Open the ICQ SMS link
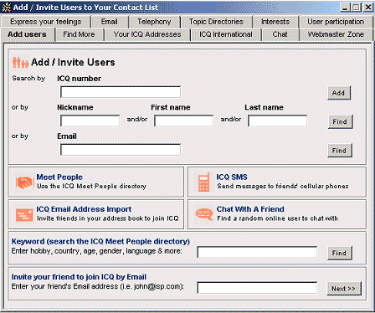This screenshot has height=313, width=375. point(232,177)
